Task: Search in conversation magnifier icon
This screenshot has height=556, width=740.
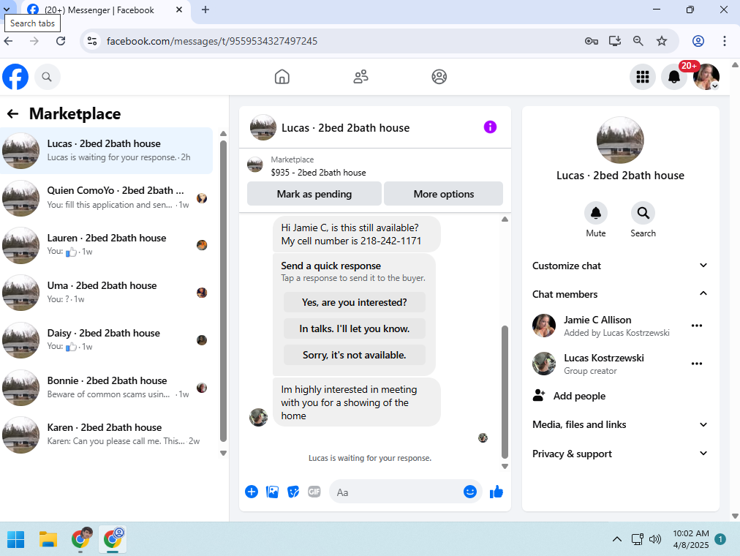Action: click(643, 213)
